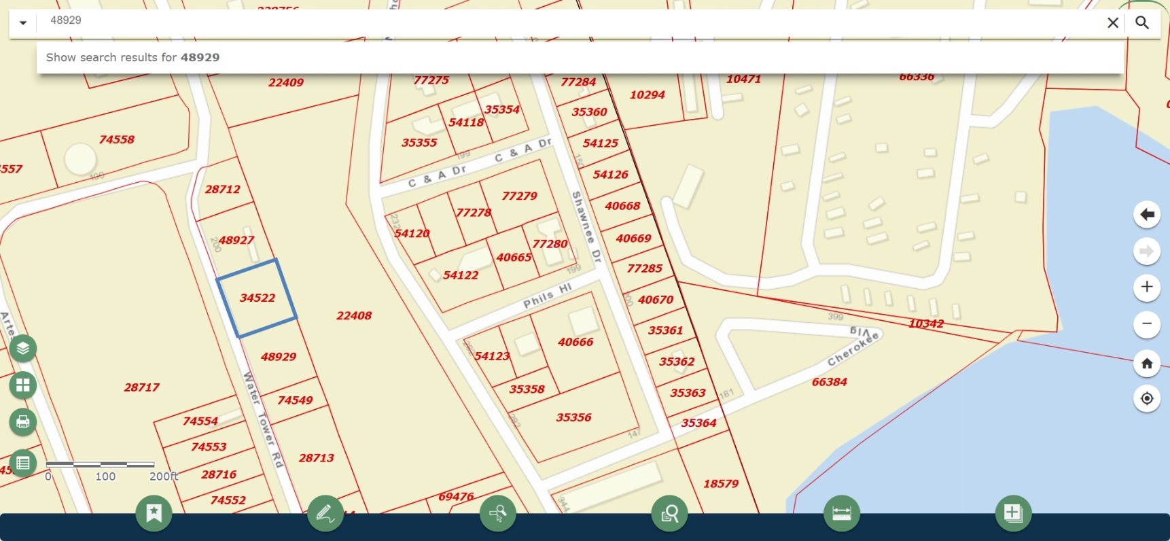Open the Legend list icon

click(x=23, y=463)
